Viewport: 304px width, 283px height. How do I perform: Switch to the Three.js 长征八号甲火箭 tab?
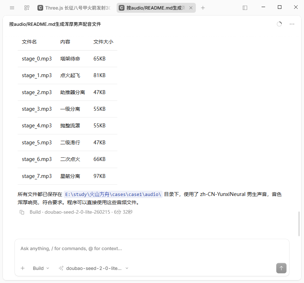click(74, 8)
